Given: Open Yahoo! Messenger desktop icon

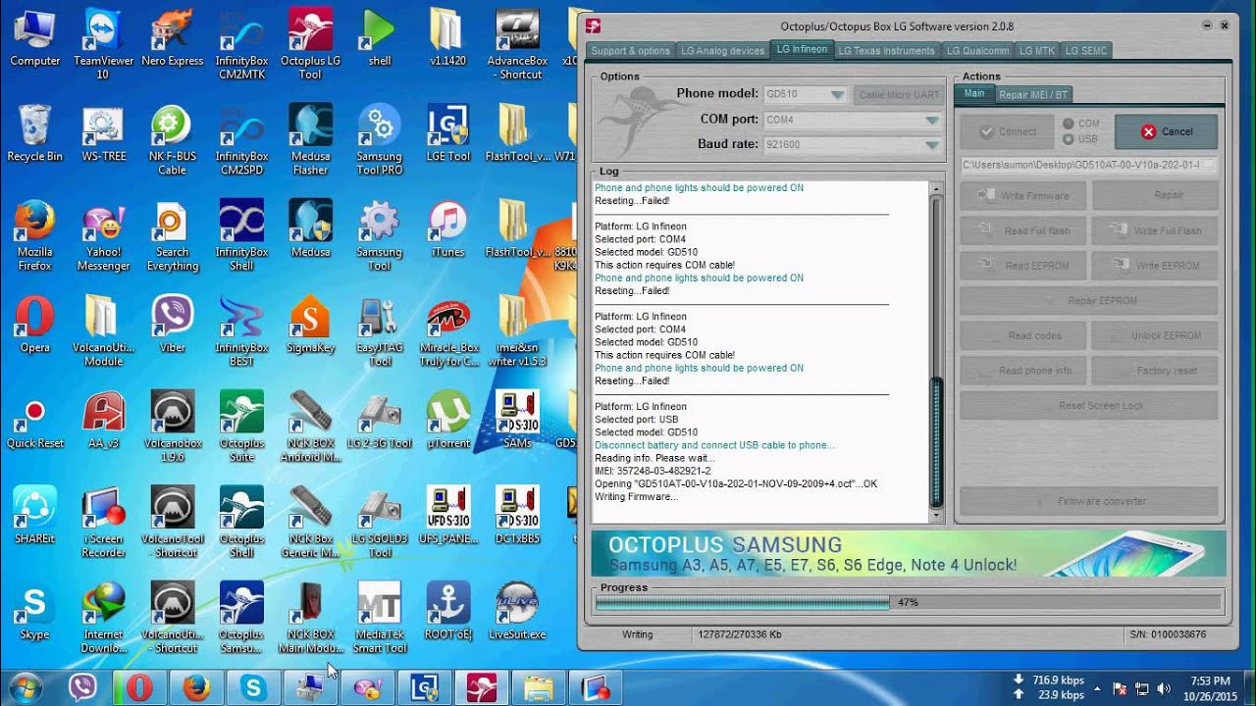Looking at the screenshot, I should [103, 236].
